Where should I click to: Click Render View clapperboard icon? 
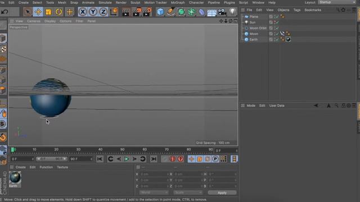pyautogui.click(x=126, y=12)
